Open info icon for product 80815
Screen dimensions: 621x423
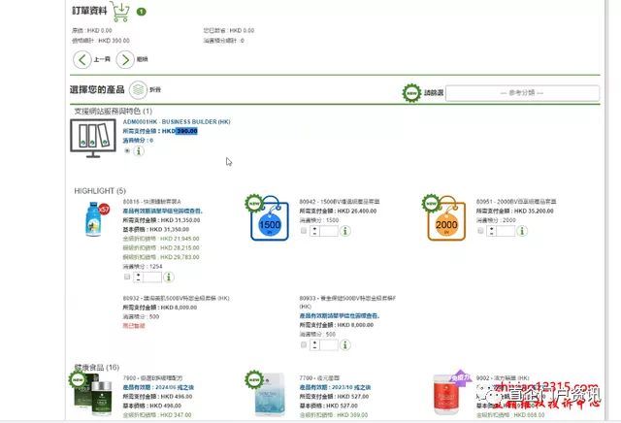[x=169, y=277]
